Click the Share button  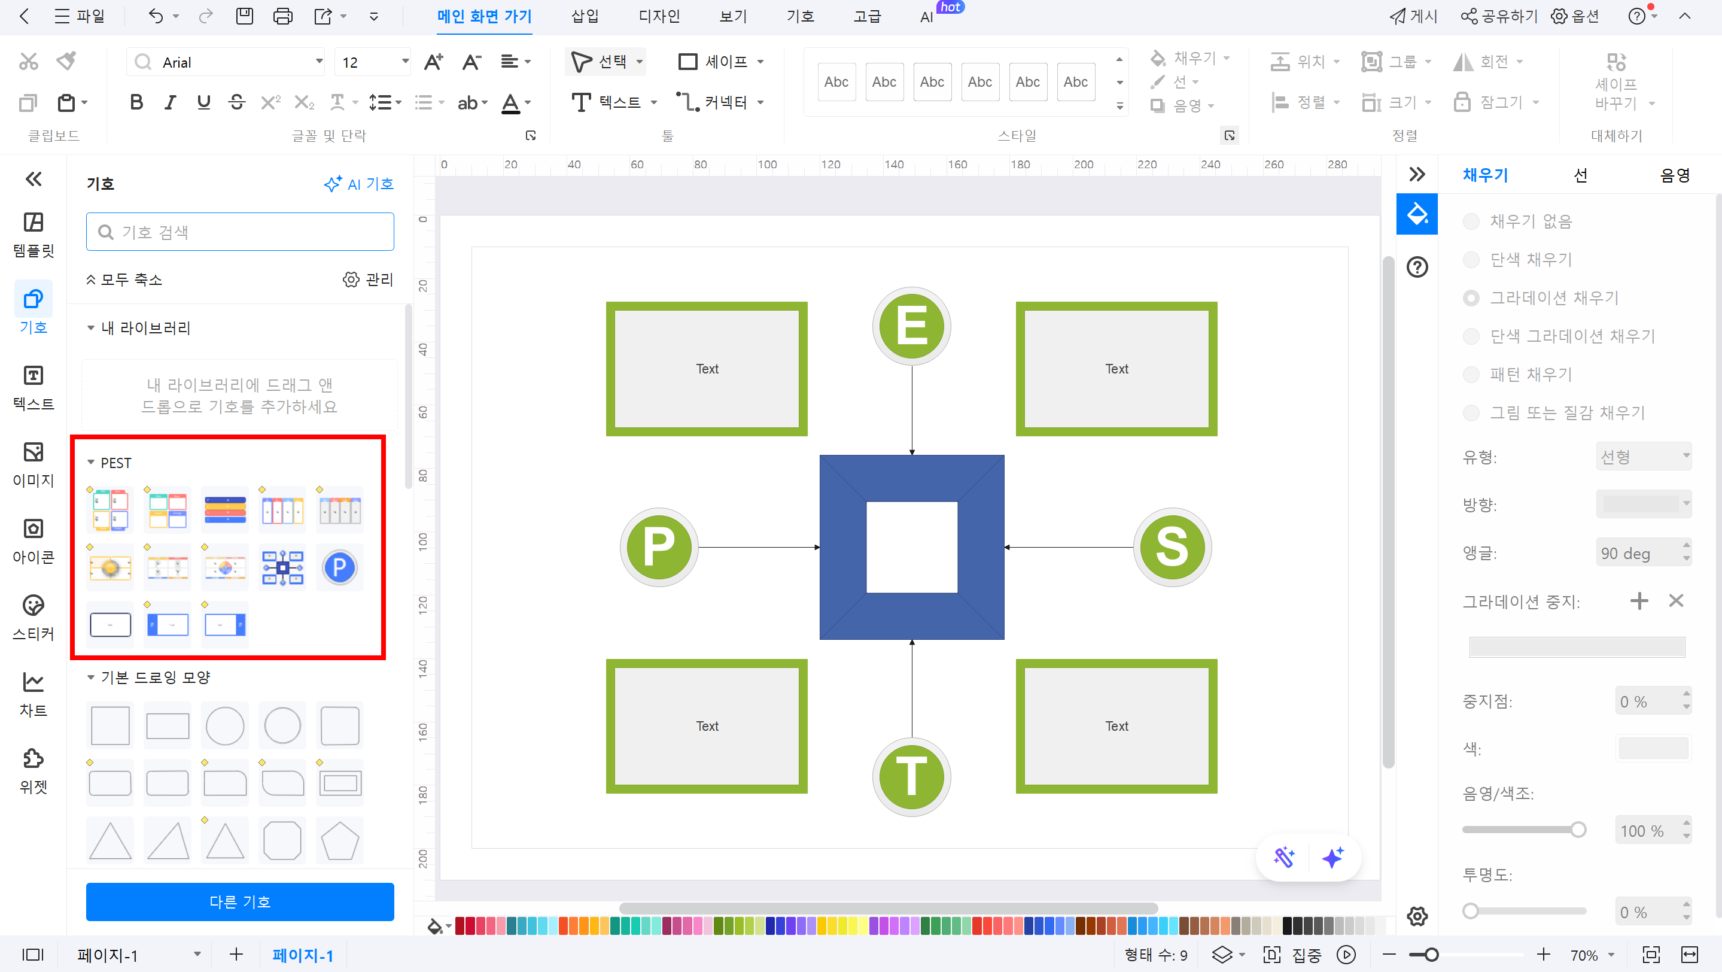tap(1499, 16)
